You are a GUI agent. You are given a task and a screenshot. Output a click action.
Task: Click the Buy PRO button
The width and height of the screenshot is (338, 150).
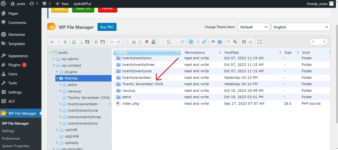107,27
